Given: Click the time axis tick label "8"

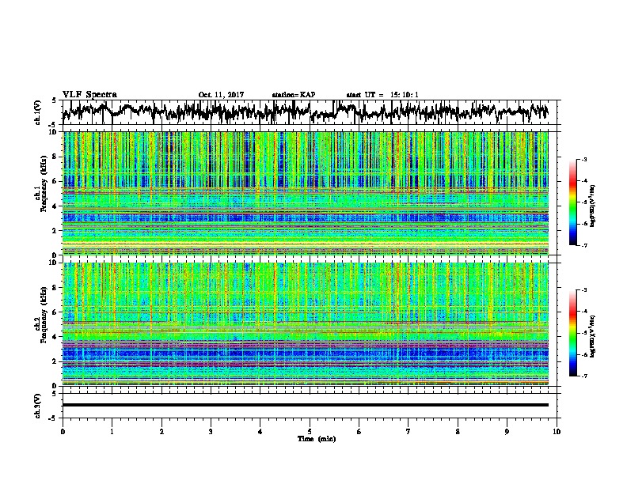Looking at the screenshot, I should (458, 431).
